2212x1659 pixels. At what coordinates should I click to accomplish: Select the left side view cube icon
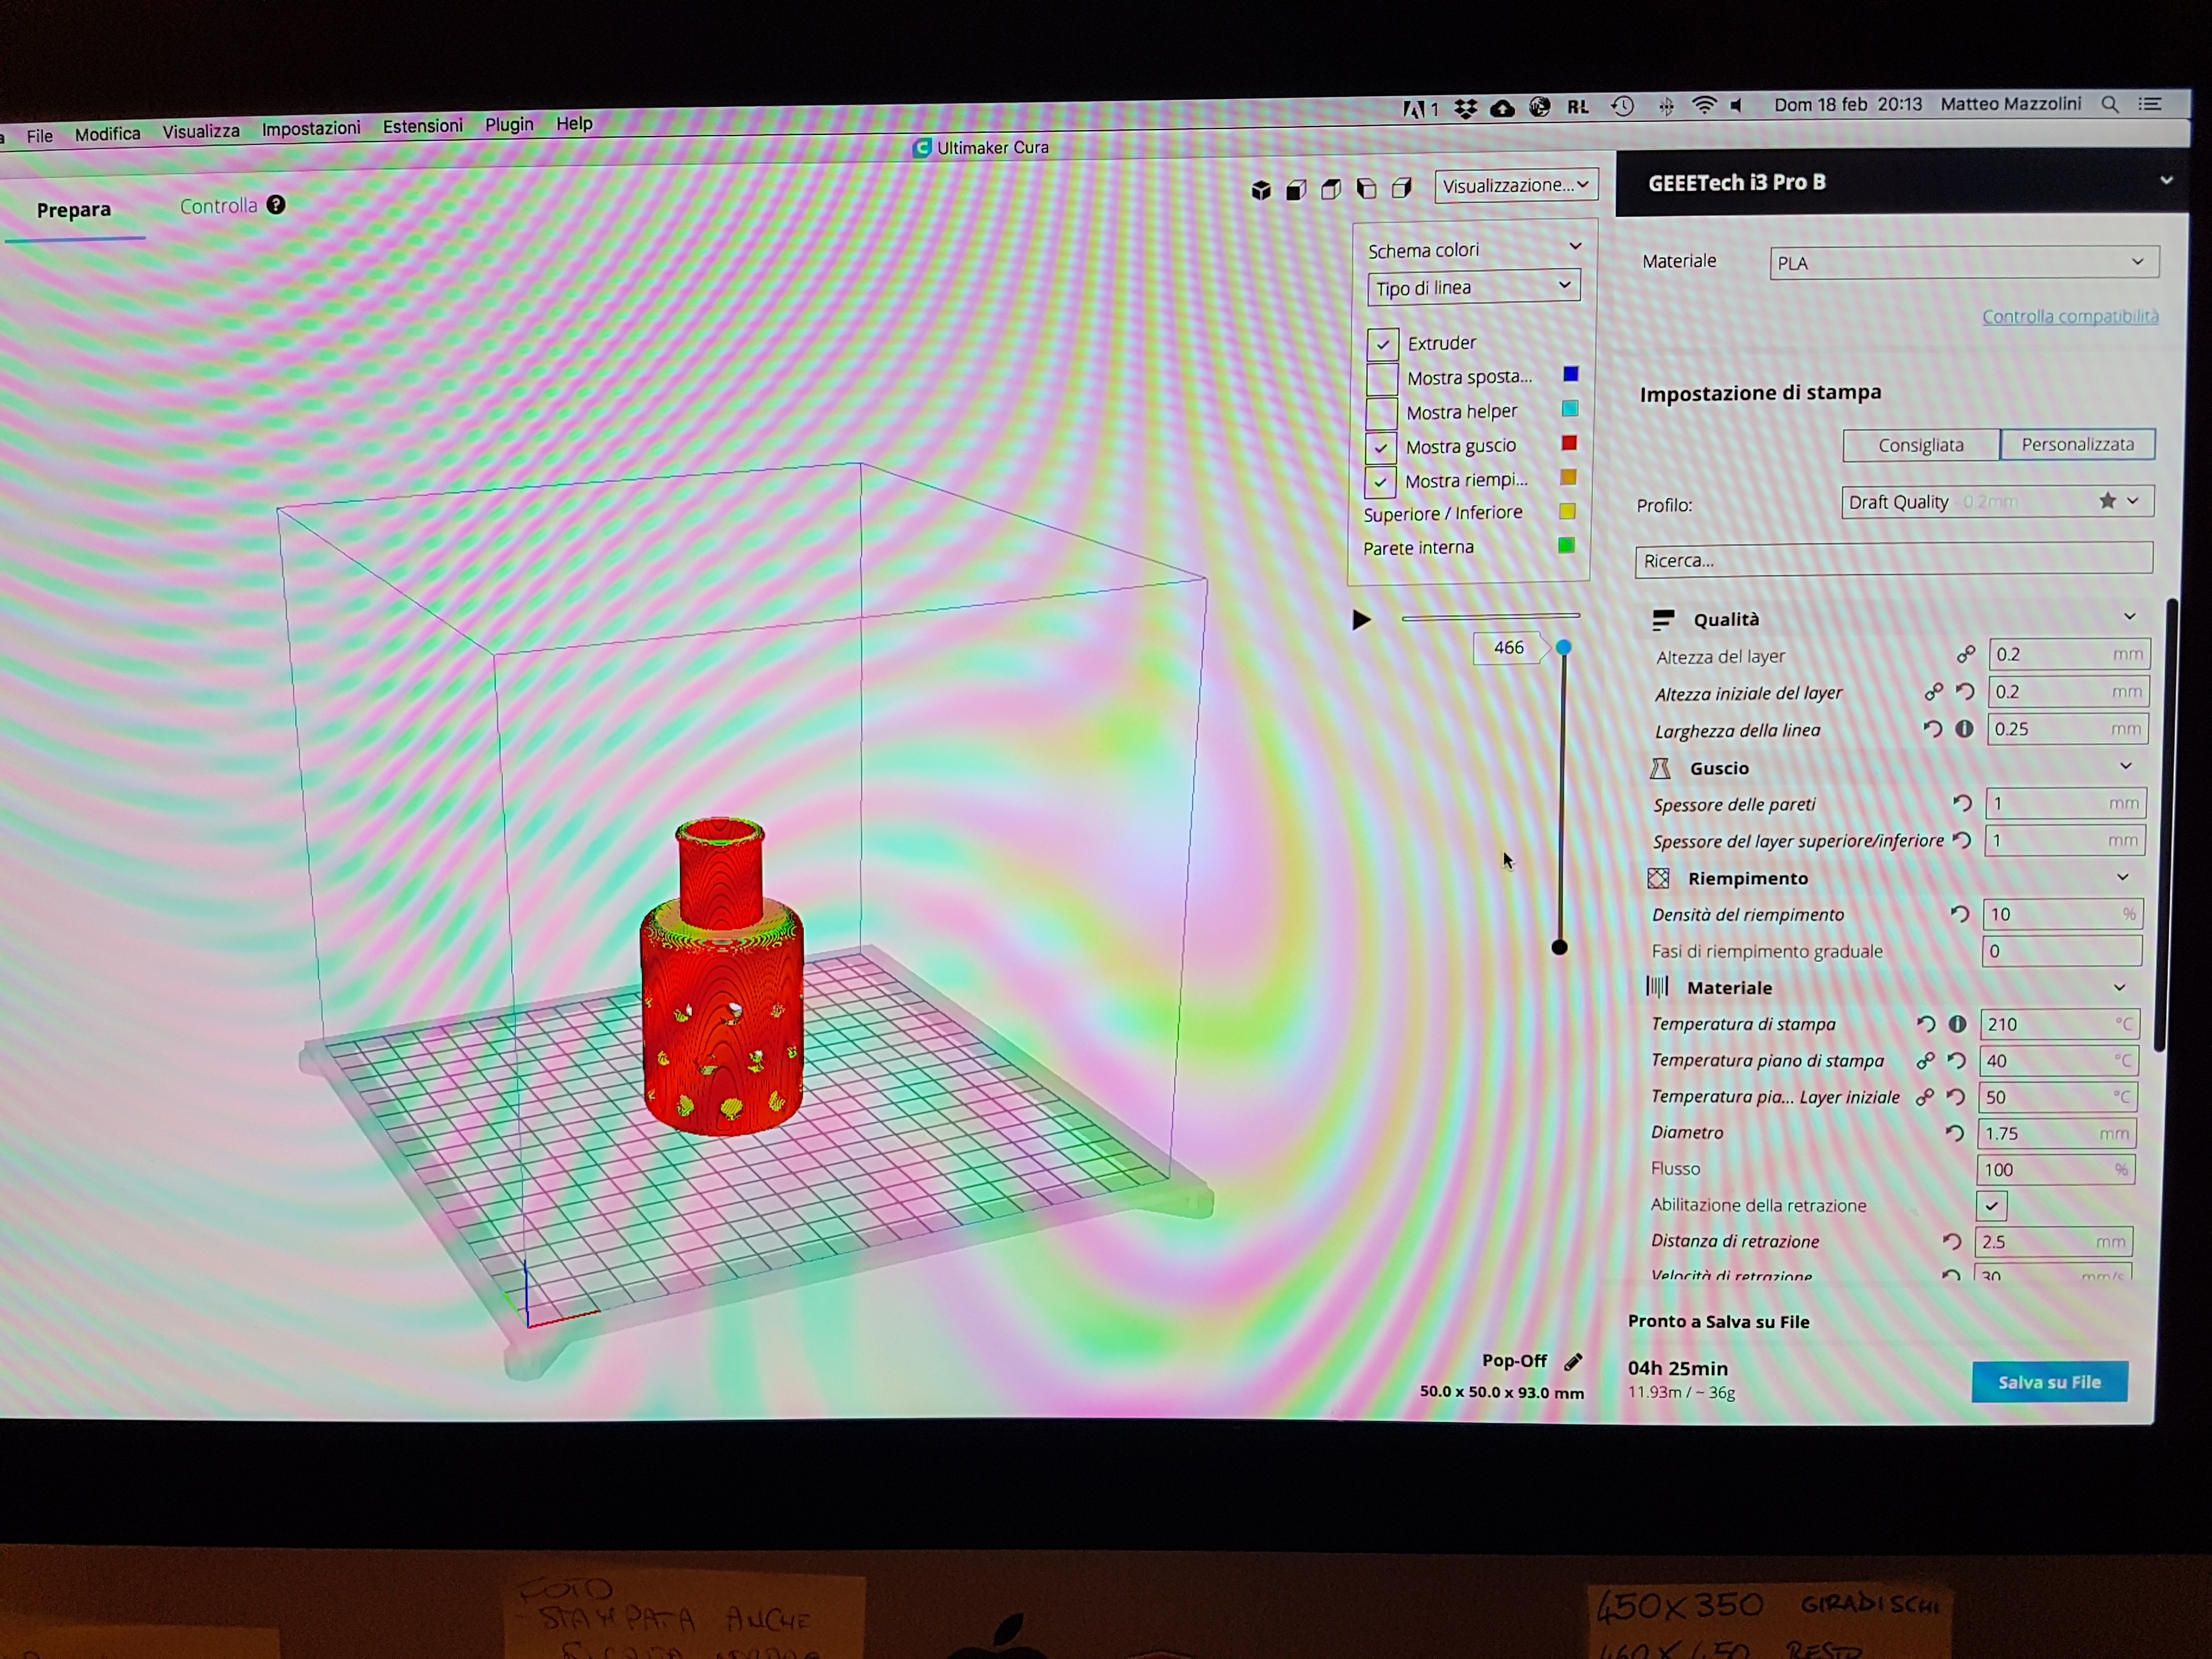(x=1366, y=188)
